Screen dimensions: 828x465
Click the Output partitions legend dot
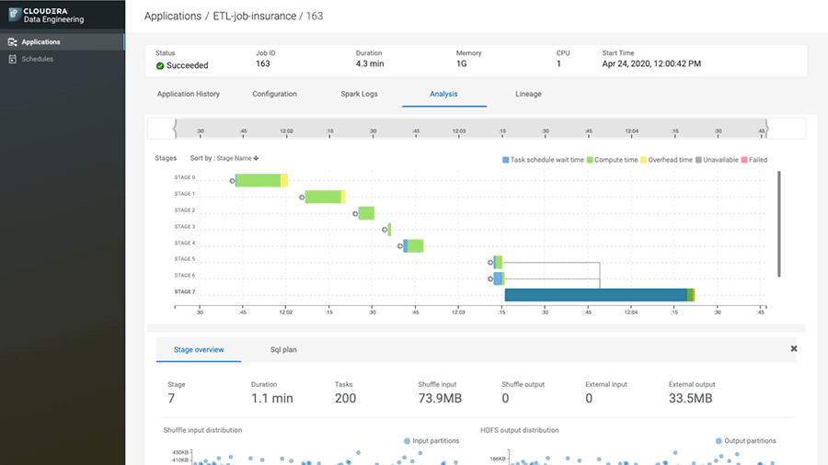pos(719,441)
